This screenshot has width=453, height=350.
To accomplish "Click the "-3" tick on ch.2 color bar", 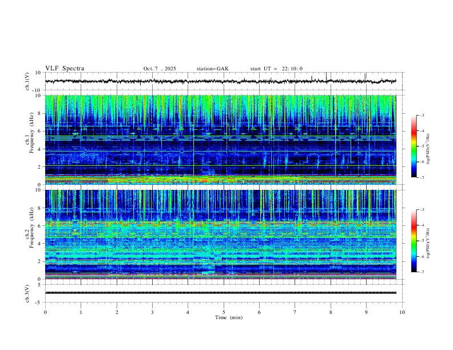I will tap(422, 210).
